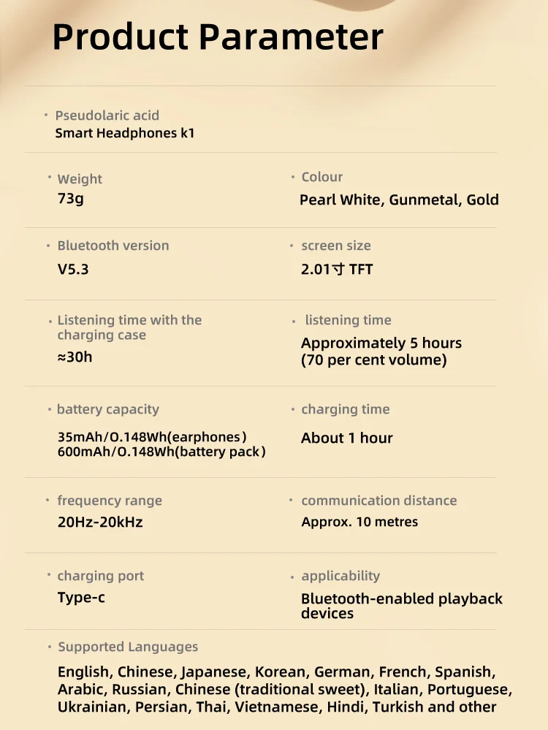
Task: Select the Smart Headphones k1 text
Action: tap(125, 133)
